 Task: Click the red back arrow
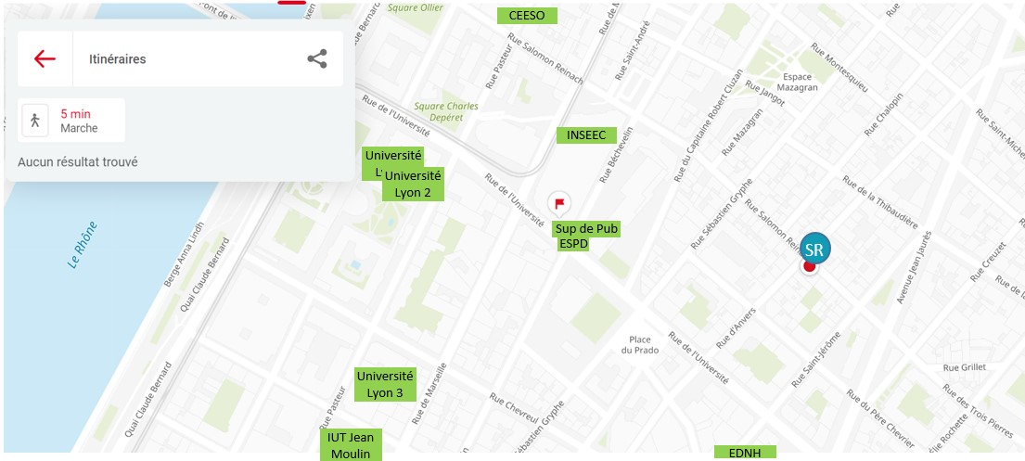point(45,58)
